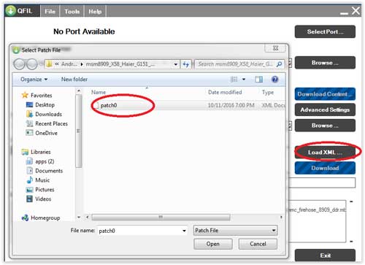Sort by the Name column header
This screenshot has width=365, height=265.
tap(99, 92)
